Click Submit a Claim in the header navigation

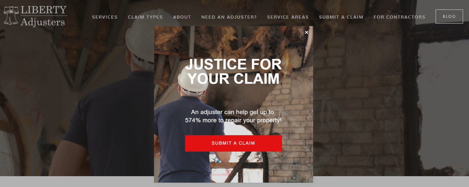click(341, 17)
